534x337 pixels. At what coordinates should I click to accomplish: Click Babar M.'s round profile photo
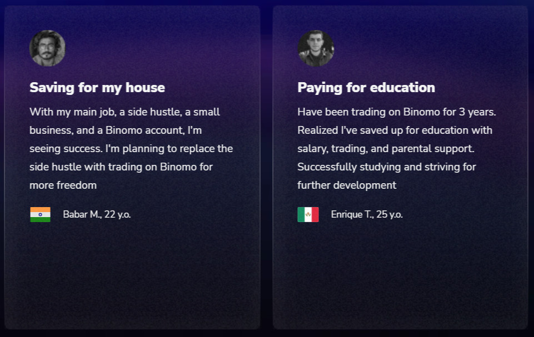point(47,48)
